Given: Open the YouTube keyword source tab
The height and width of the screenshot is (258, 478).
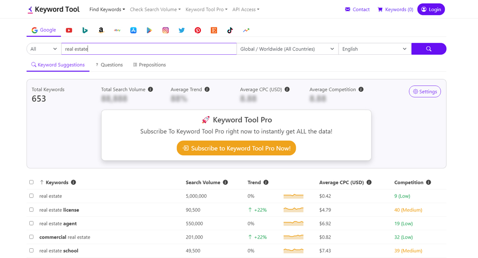Looking at the screenshot, I should click(69, 30).
